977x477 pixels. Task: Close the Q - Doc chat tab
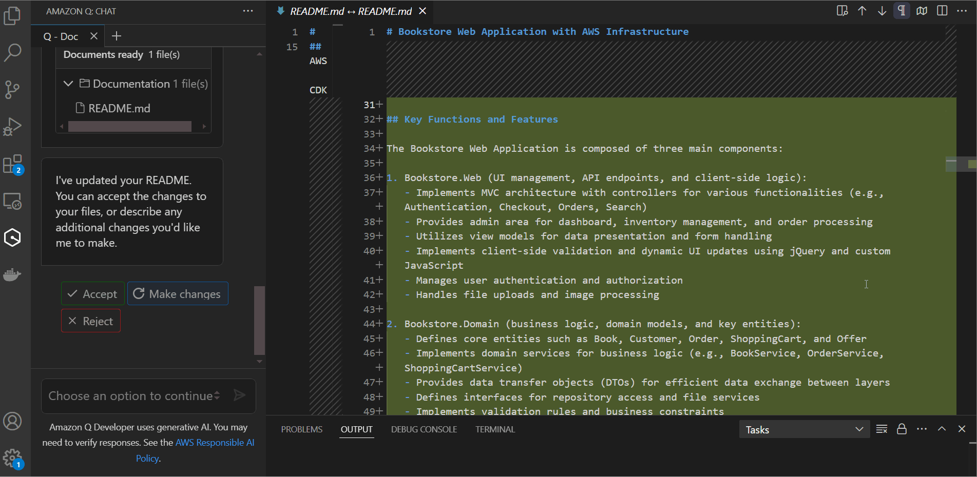(x=94, y=36)
